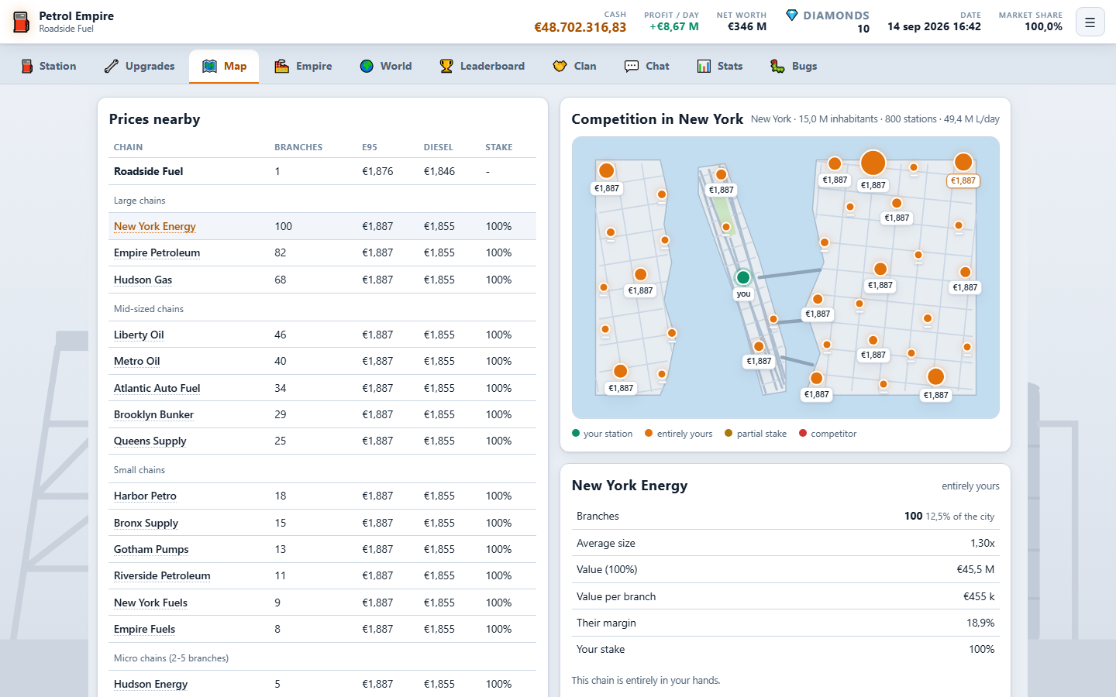Click the Value per branch €455 k

[979, 596]
